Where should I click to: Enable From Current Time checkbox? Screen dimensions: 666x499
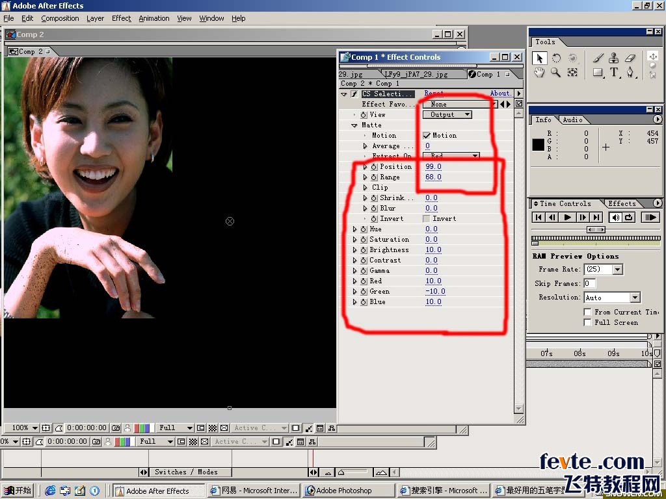(x=587, y=313)
